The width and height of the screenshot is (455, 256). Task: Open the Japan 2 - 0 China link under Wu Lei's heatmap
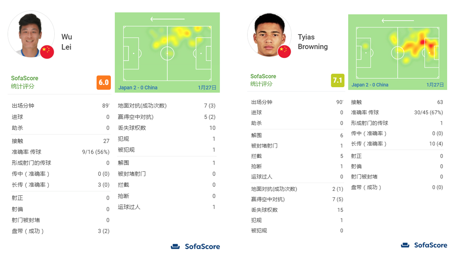[138, 88]
